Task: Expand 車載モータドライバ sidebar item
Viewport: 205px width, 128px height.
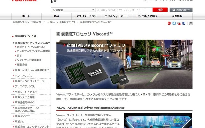Action: click(x=26, y=92)
